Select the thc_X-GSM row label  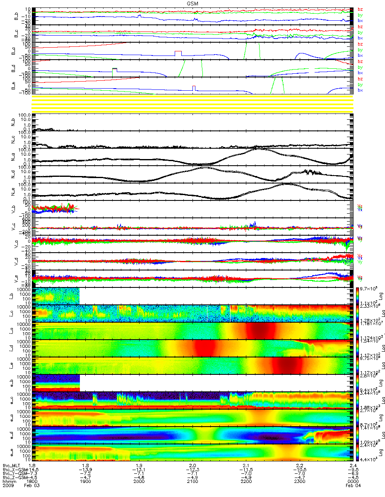(x=14, y=470)
